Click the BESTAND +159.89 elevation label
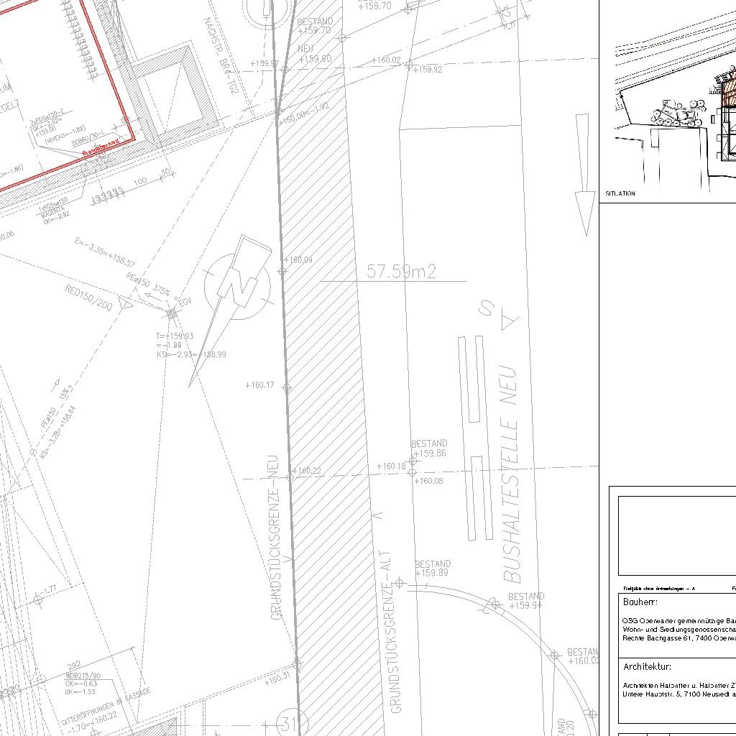 click(433, 568)
